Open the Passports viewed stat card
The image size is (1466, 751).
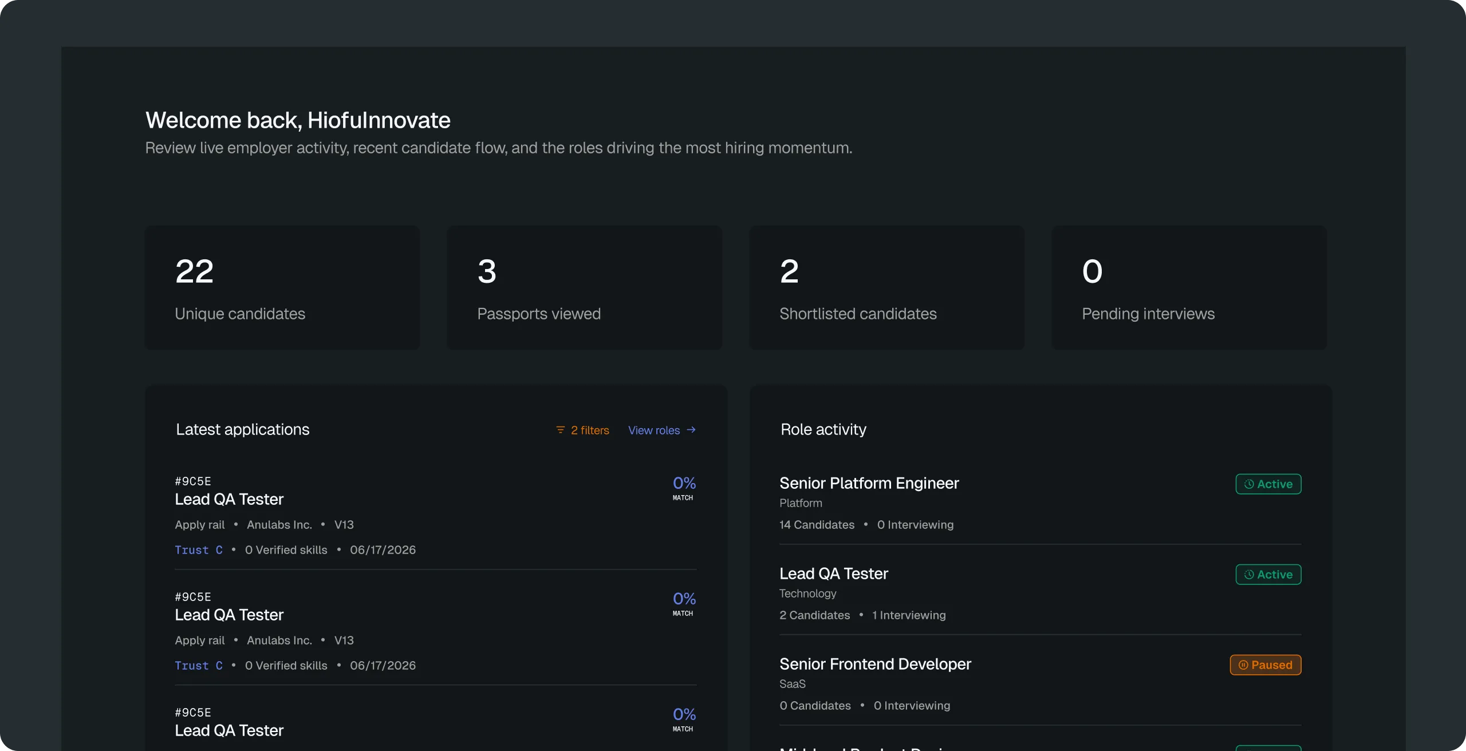pyautogui.click(x=585, y=287)
